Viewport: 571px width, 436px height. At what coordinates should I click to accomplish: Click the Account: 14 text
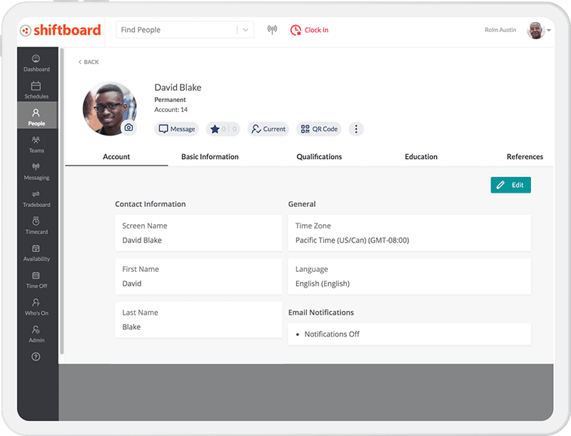[x=171, y=110]
